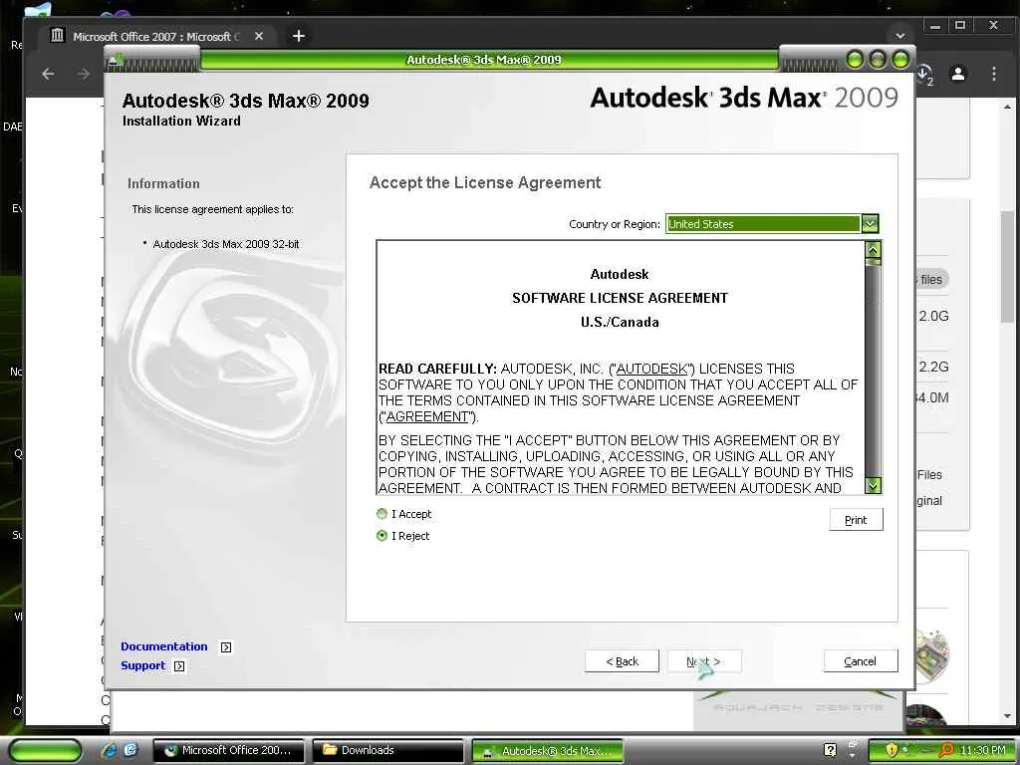Click the installer's title bar icon
The image size is (1020, 765).
pos(116,61)
